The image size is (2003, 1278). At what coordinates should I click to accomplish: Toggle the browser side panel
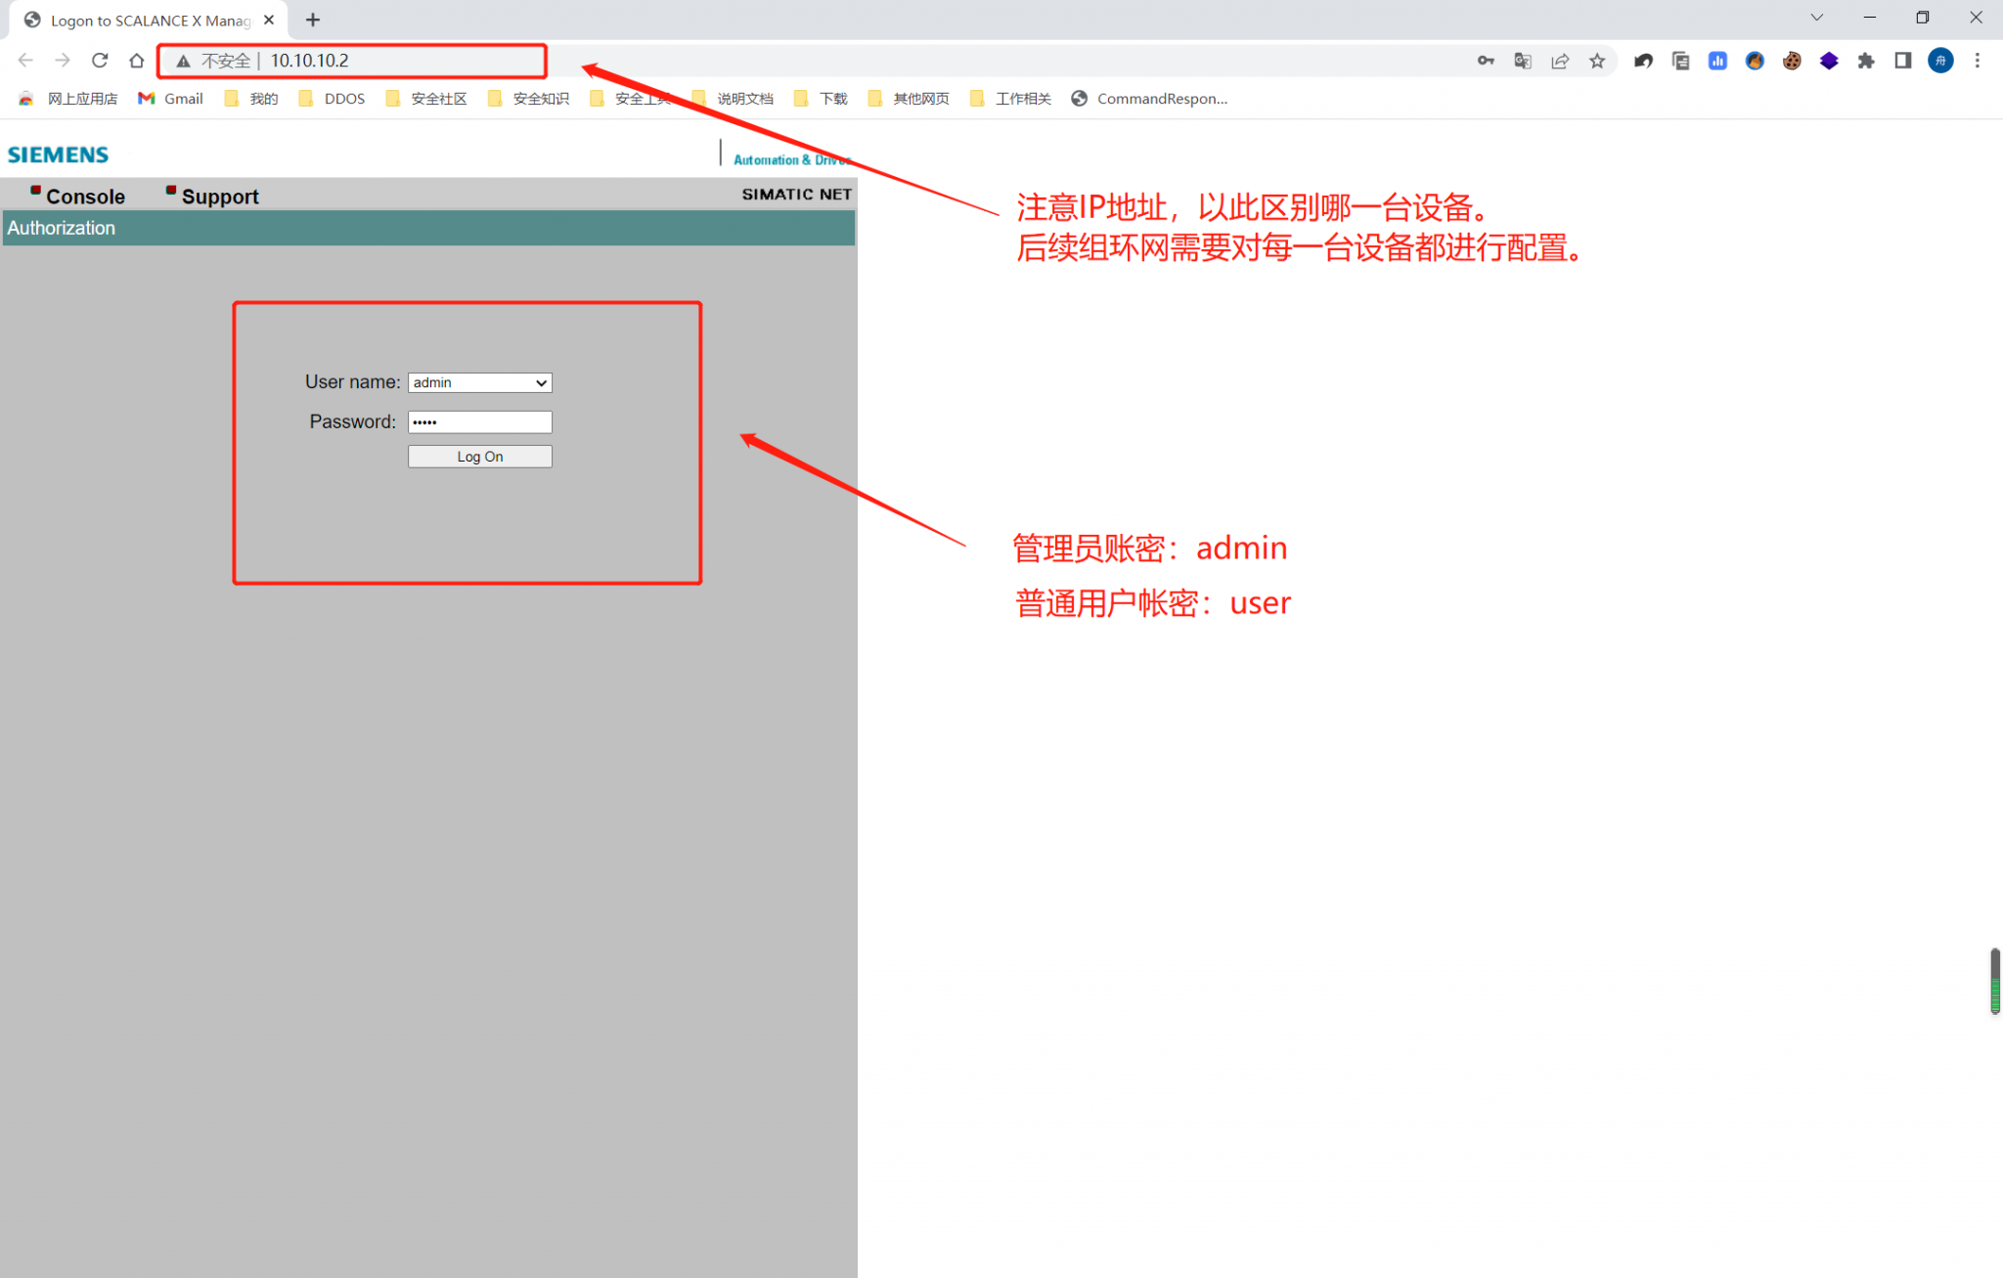[1903, 61]
